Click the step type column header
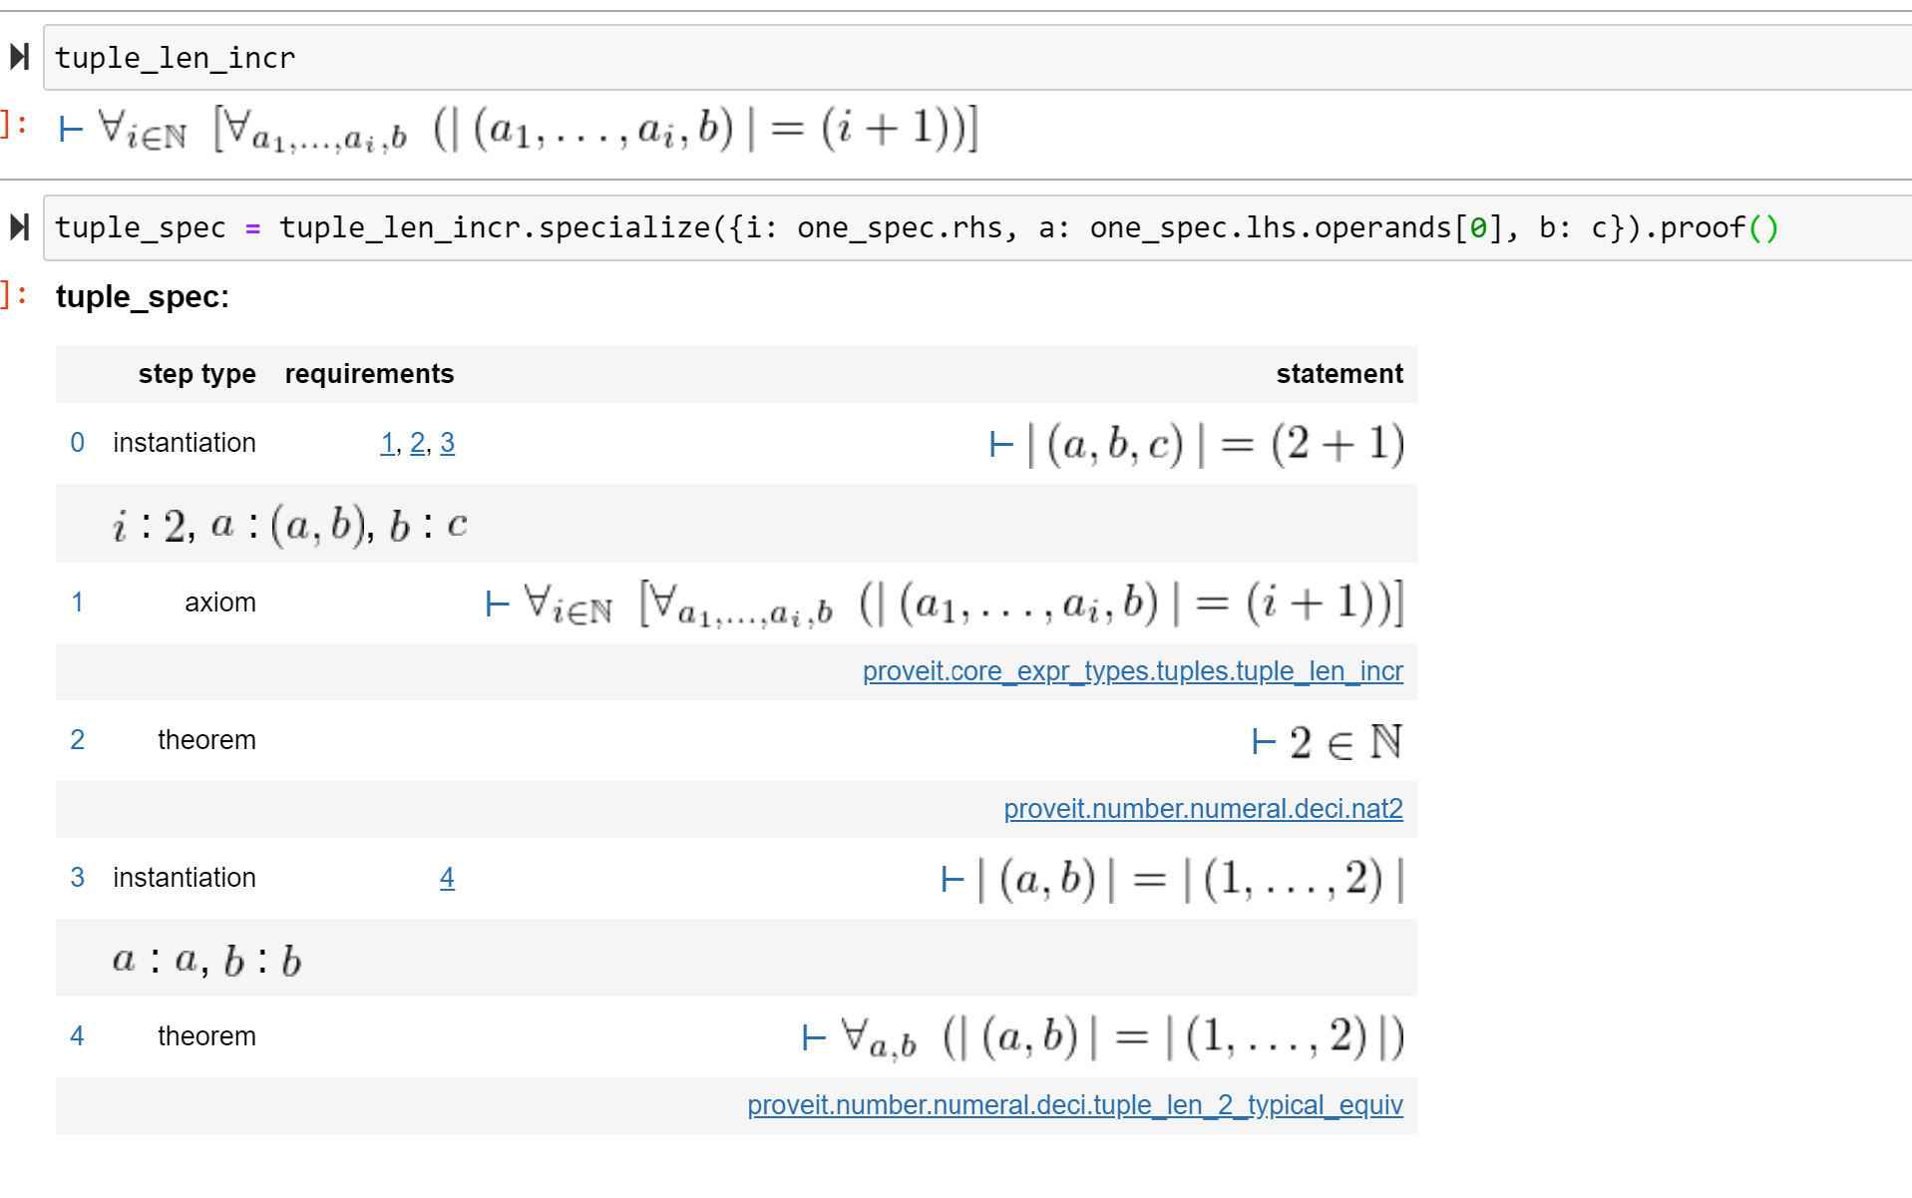This screenshot has height=1198, width=1912. (x=197, y=374)
